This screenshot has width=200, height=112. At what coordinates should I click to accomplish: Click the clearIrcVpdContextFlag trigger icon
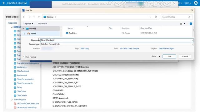point(15,108)
